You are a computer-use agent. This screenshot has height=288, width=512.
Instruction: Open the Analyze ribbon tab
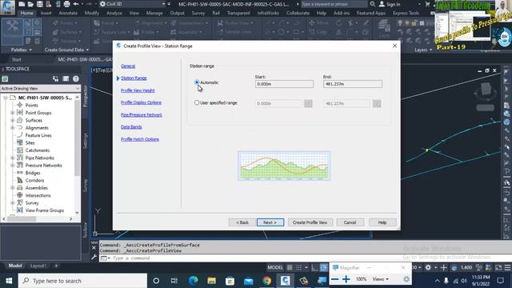click(x=114, y=13)
